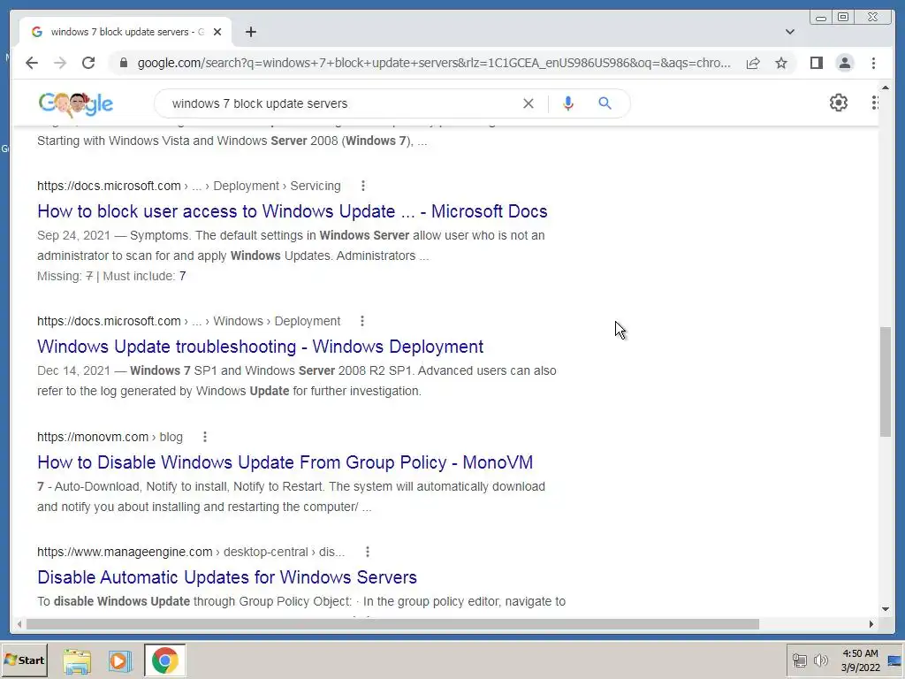This screenshot has width=905, height=679.
Task: Share this page icon in address bar
Action: pyautogui.click(x=753, y=63)
